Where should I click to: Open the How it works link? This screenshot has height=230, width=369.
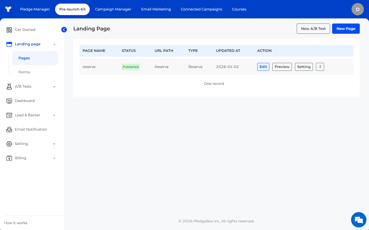pyautogui.click(x=16, y=223)
